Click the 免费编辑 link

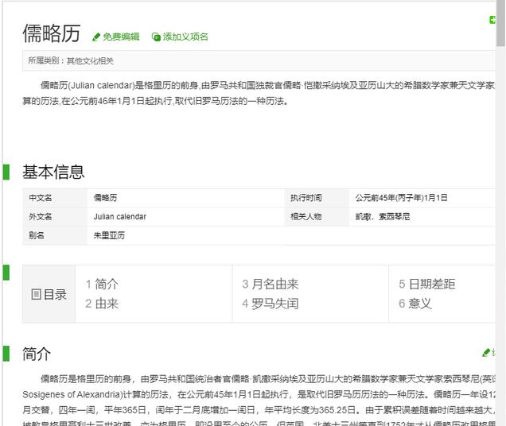tap(121, 37)
